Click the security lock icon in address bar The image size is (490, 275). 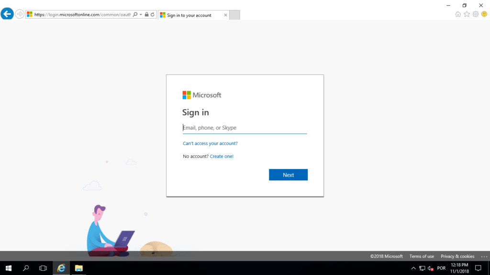tap(146, 15)
